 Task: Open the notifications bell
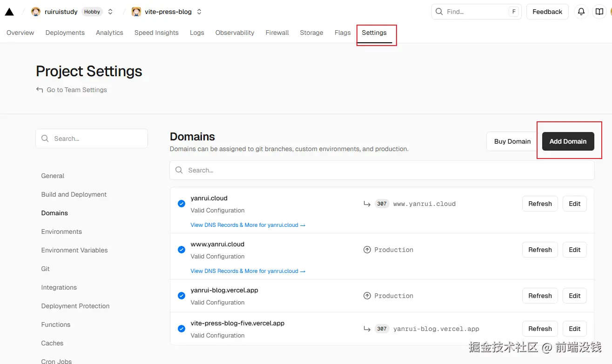tap(581, 12)
